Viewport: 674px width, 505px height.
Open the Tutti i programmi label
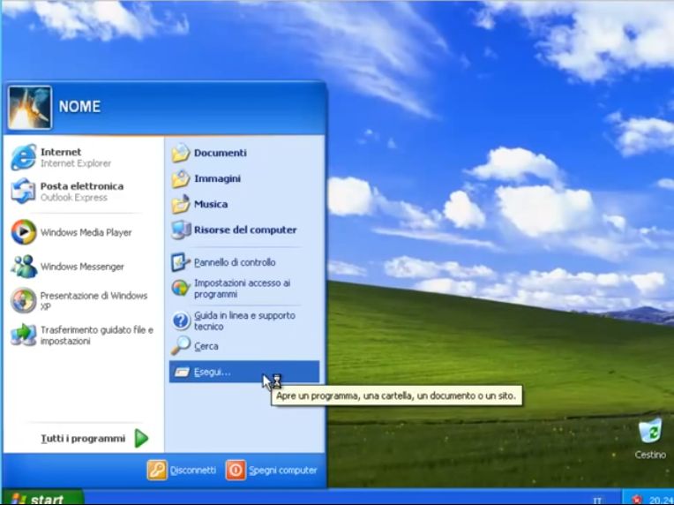point(83,439)
